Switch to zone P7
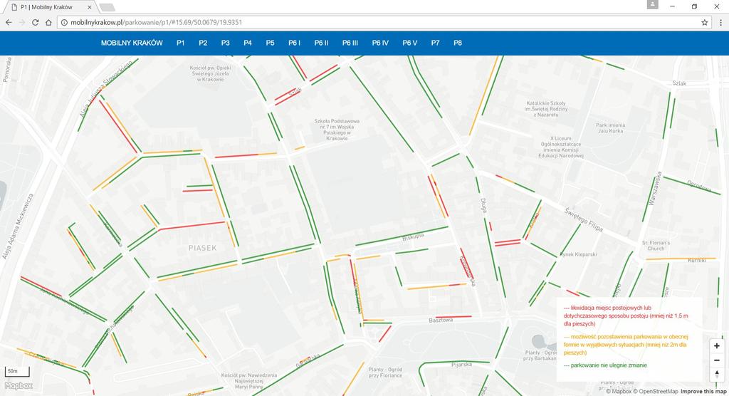This screenshot has height=396, width=729. coord(435,43)
